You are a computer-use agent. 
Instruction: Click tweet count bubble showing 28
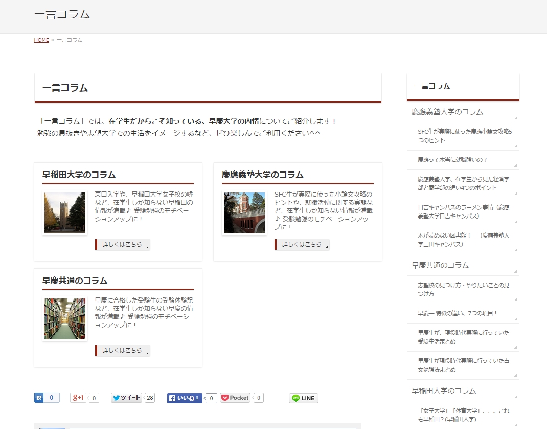(150, 398)
